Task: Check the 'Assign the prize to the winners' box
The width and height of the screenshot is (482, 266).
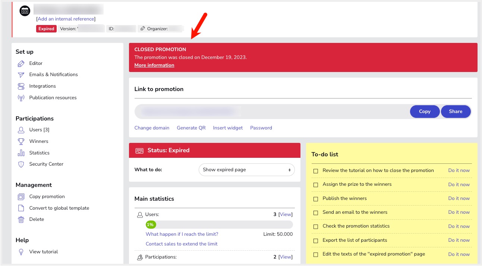Action: [316, 185]
